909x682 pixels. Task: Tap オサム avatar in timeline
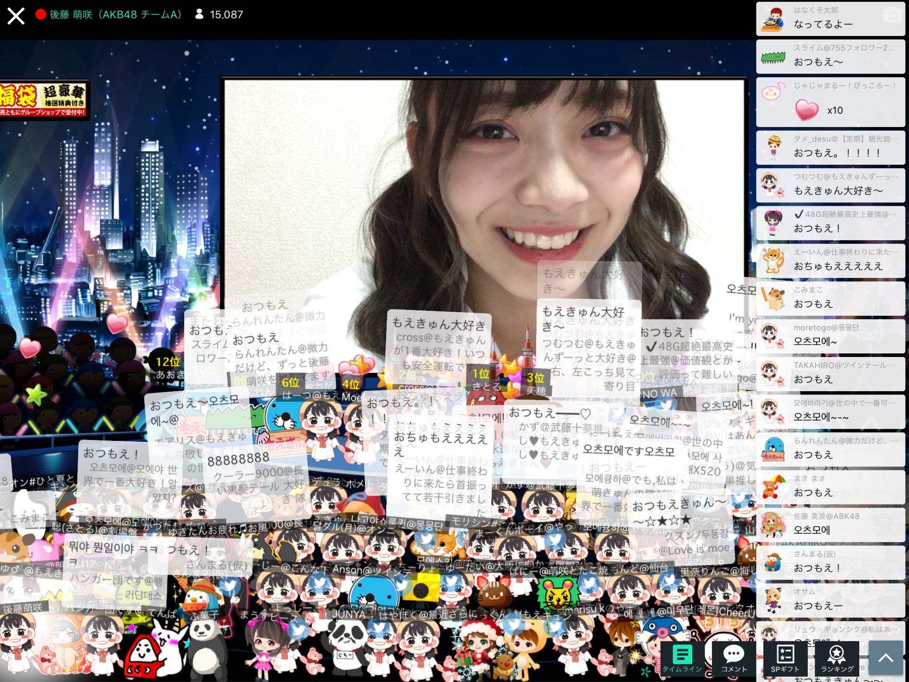[773, 601]
